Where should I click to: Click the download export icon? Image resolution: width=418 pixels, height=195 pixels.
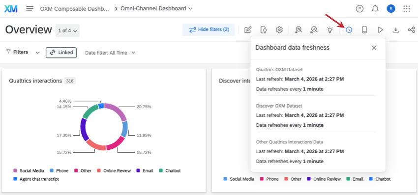(x=396, y=30)
